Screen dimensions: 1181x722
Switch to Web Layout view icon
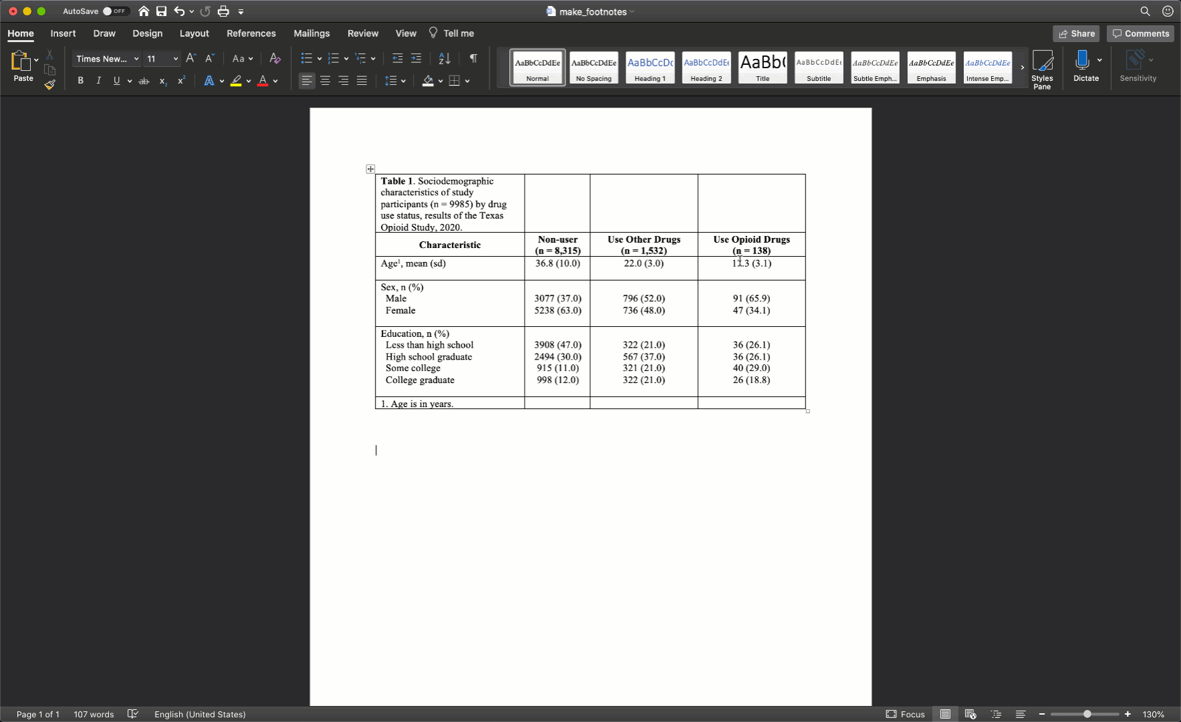click(970, 714)
